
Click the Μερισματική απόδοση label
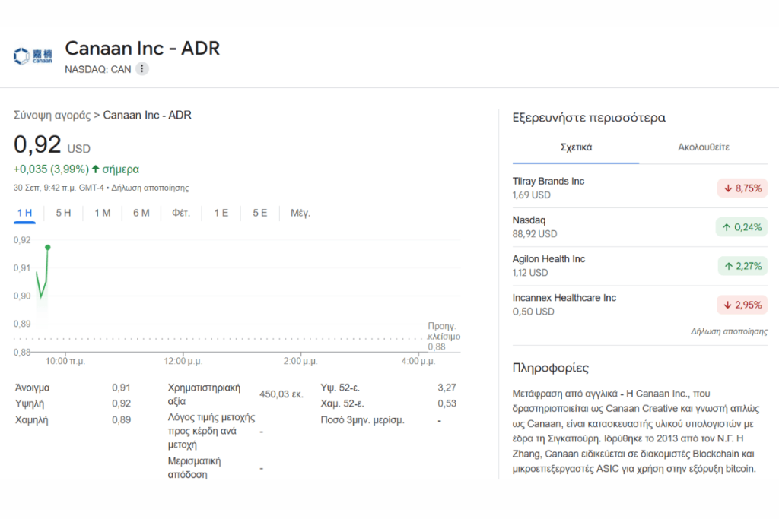194,467
